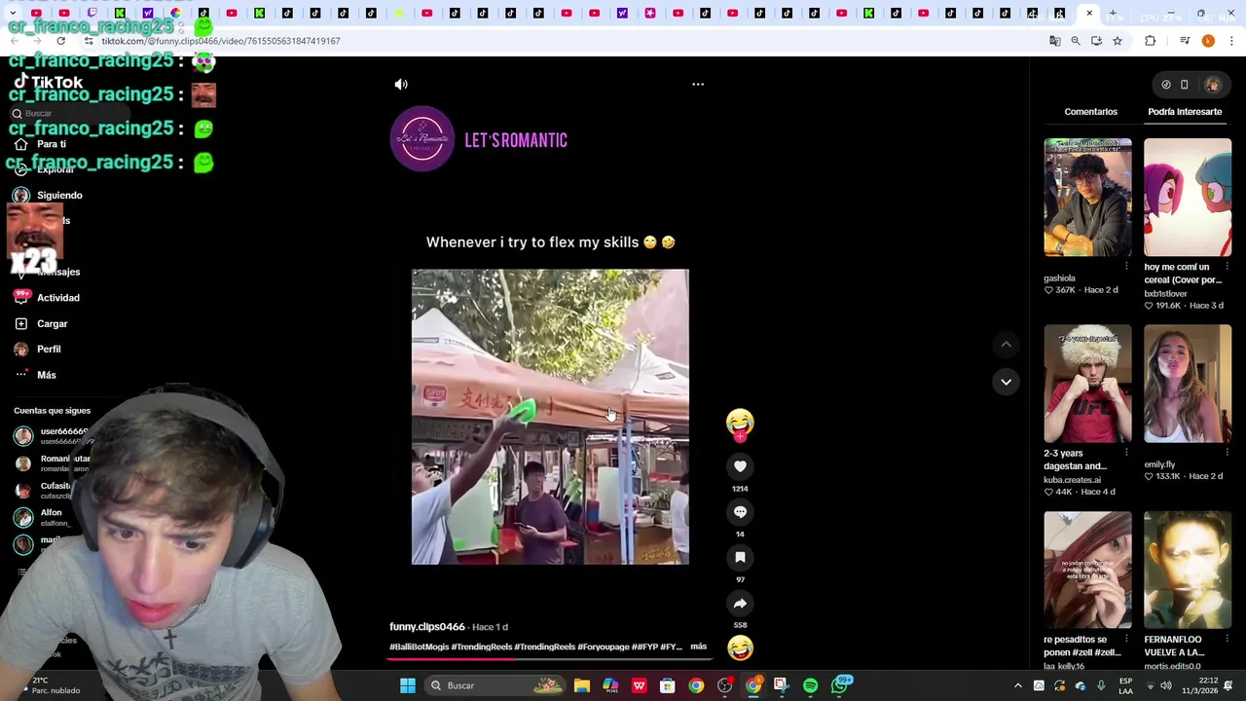
Task: Open emily.fly's recommended video
Action: pyautogui.click(x=1187, y=385)
